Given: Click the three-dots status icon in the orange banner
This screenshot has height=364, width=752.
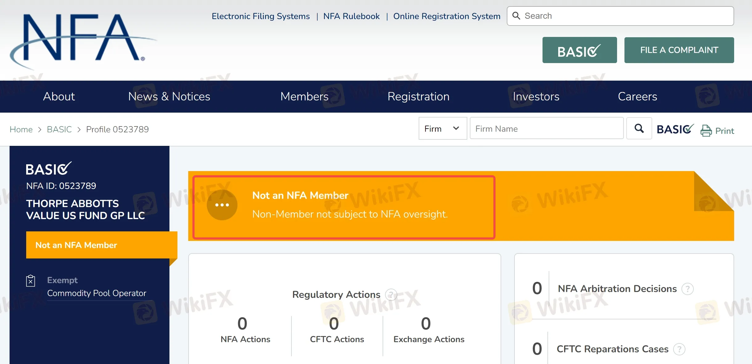Looking at the screenshot, I should point(222,205).
